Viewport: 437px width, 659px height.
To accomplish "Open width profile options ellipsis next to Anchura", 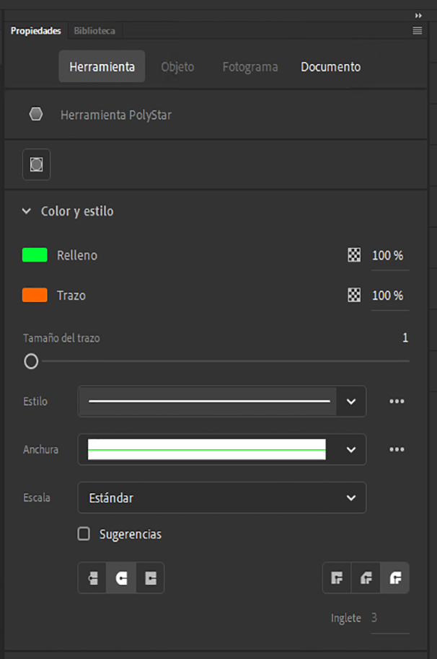I will point(397,449).
